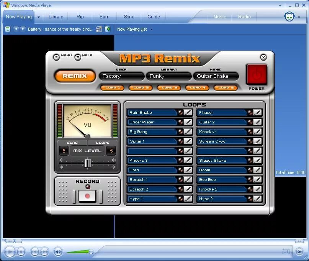The width and height of the screenshot is (309, 261).
Task: Click the LOAD 1 preset button
Action: (x=112, y=88)
